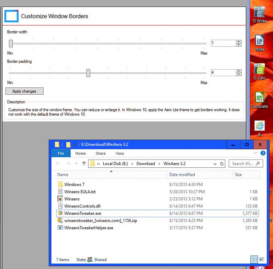Click the Border width slider handle
Viewport: 273px width, 269px height.
(x=11, y=43)
